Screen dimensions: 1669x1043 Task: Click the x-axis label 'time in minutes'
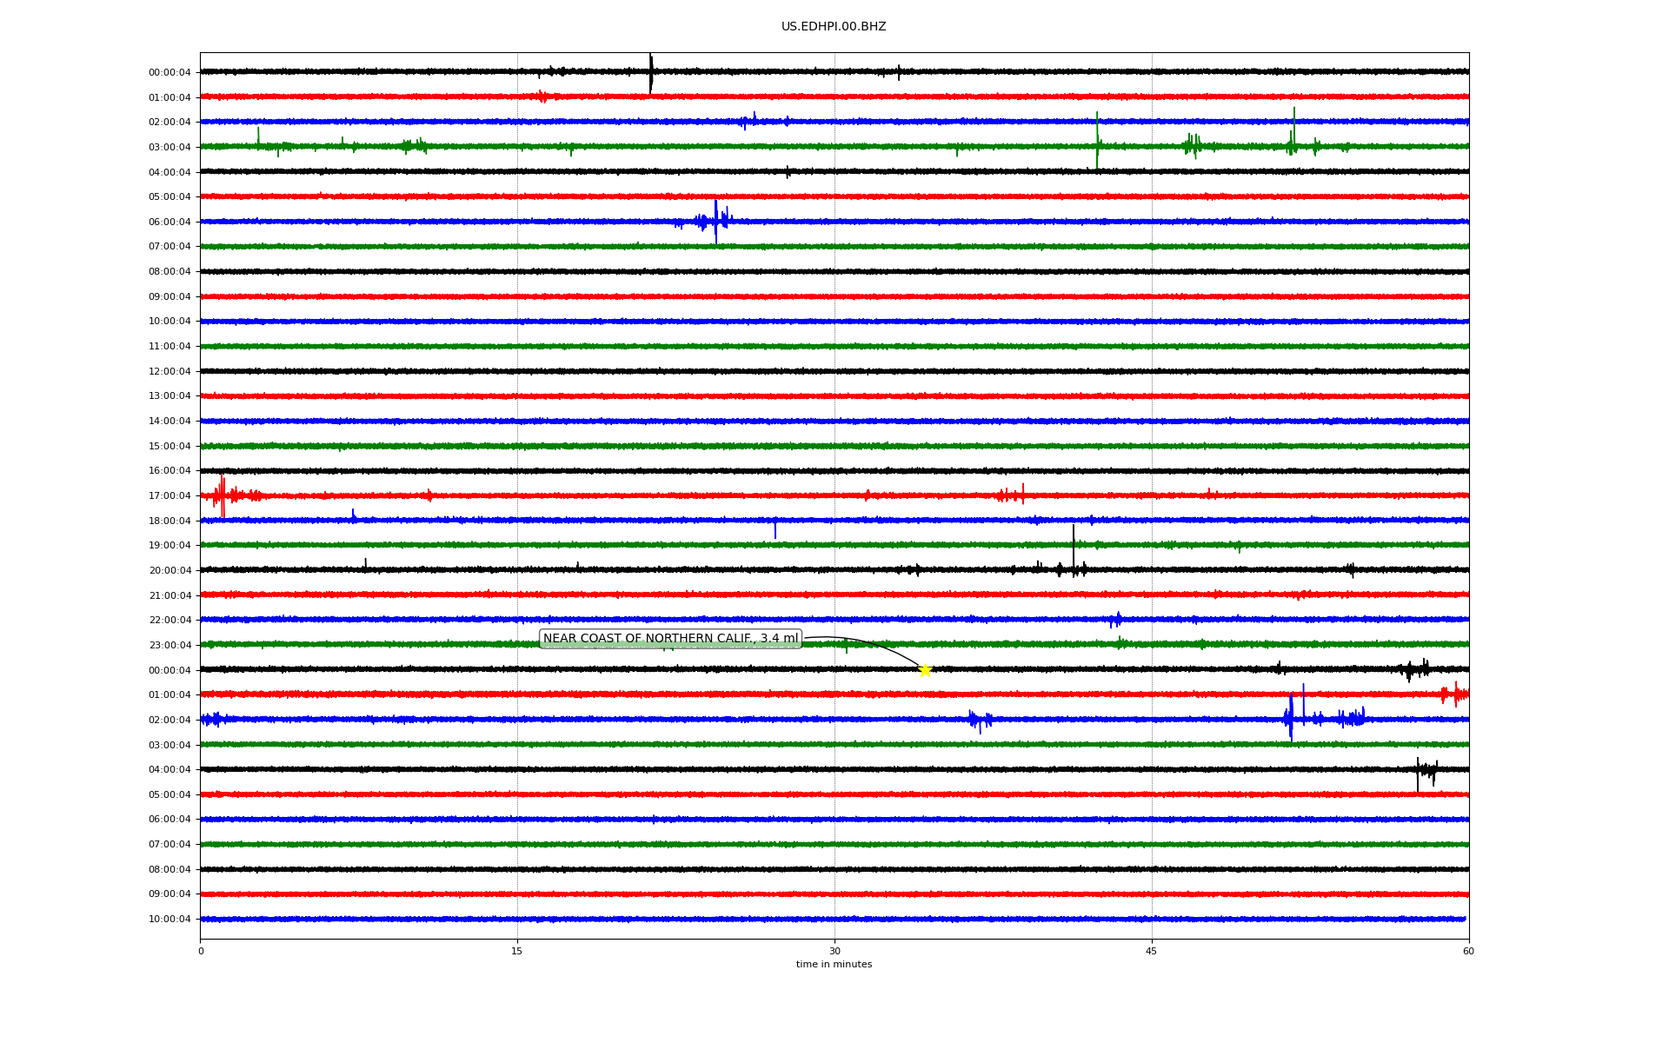834,965
